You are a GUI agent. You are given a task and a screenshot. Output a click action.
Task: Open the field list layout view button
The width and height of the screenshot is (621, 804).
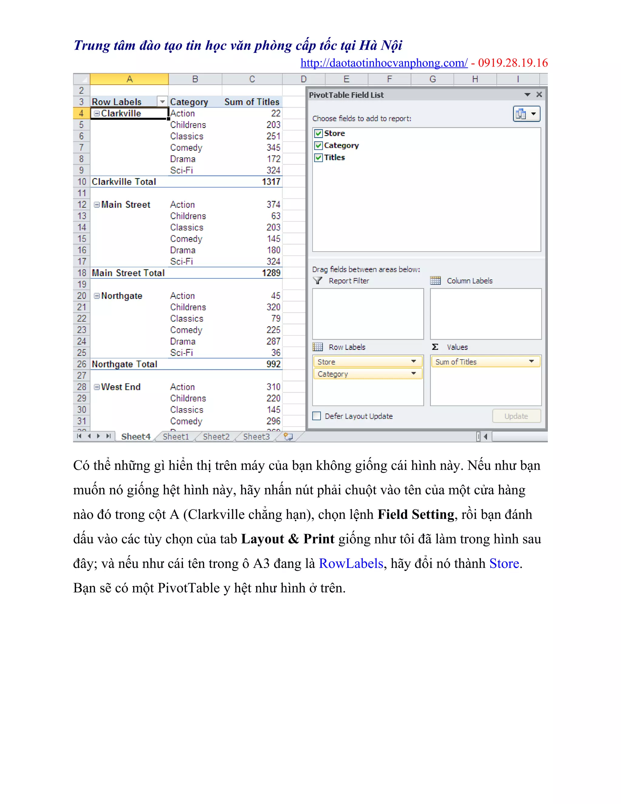pos(526,114)
